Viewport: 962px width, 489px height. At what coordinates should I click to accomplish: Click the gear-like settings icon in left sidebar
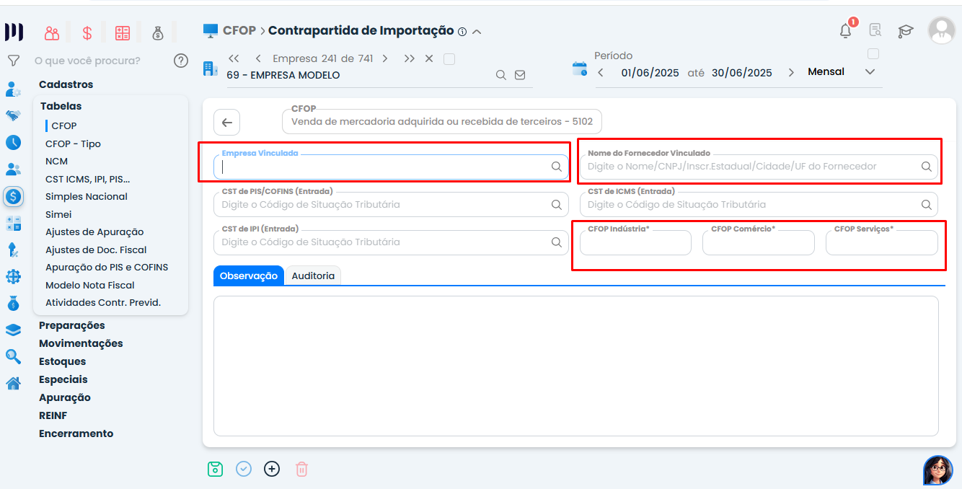[13, 276]
